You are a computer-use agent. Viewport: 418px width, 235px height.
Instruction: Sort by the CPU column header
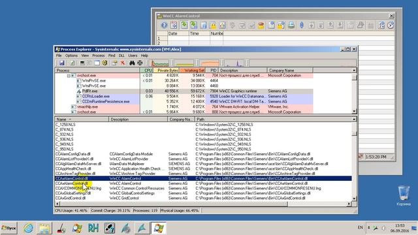146,70
